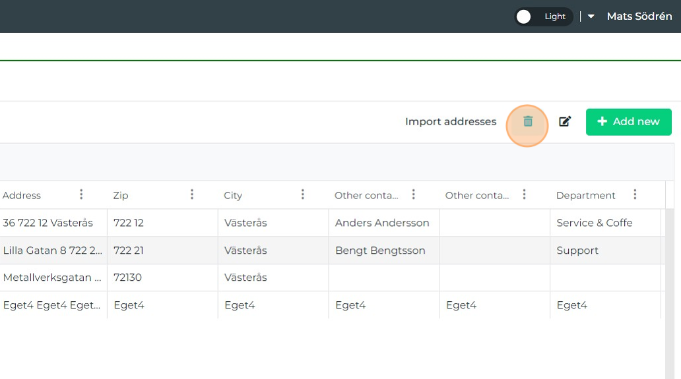Click the trash delete icon
681x379 pixels.
[x=527, y=122]
